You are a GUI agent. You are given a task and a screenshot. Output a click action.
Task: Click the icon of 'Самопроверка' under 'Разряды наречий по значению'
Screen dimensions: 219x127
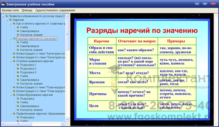[x=18, y=46]
